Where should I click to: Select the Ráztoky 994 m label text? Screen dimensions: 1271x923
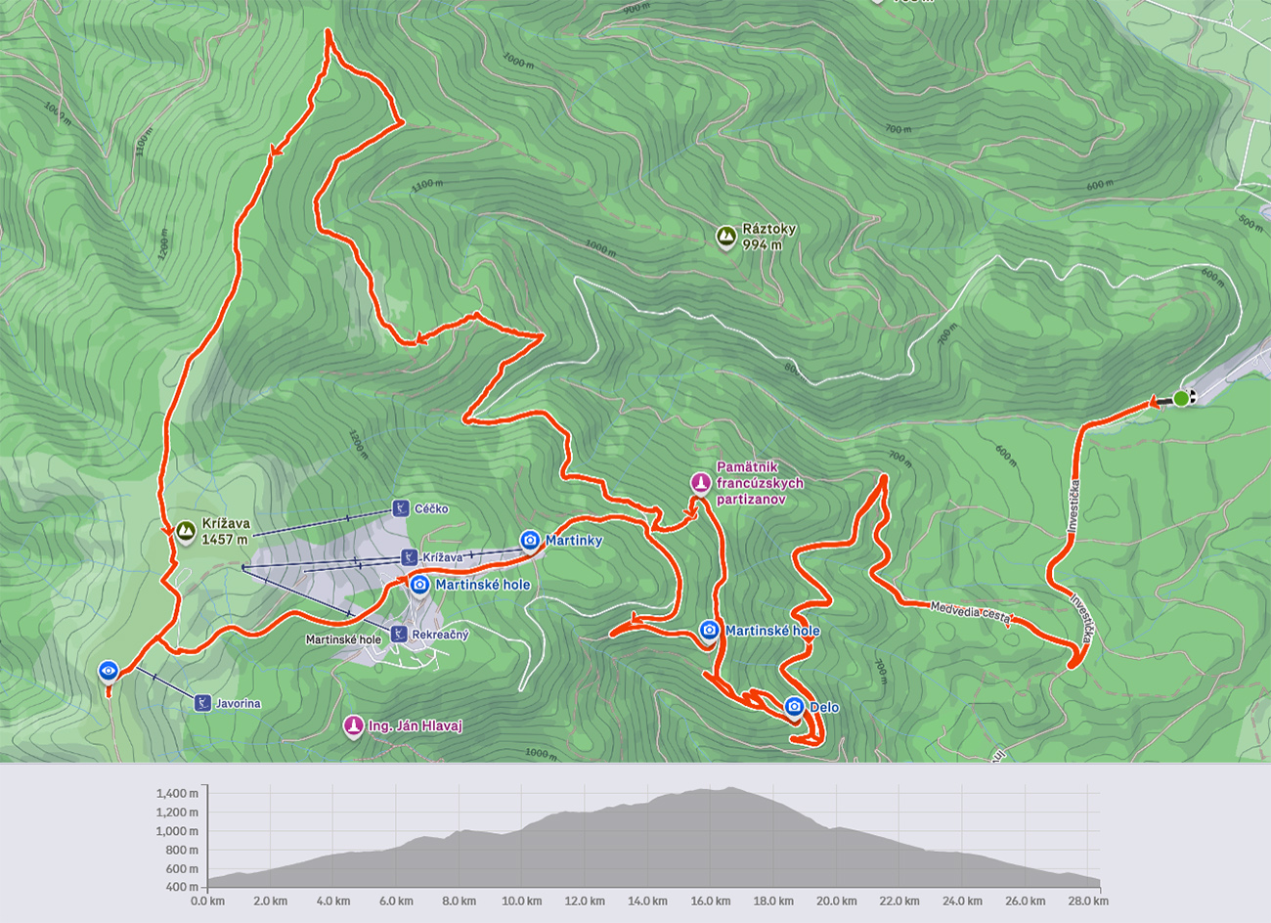(768, 237)
